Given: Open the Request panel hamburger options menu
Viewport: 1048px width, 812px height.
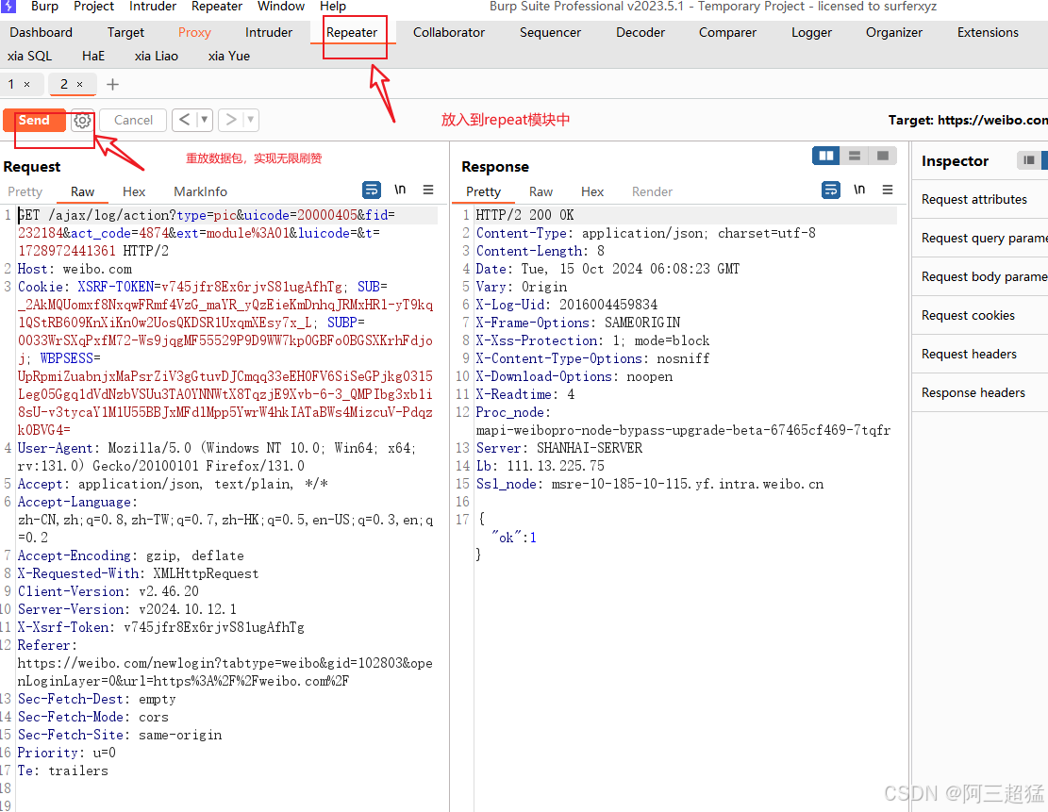Looking at the screenshot, I should 428,190.
